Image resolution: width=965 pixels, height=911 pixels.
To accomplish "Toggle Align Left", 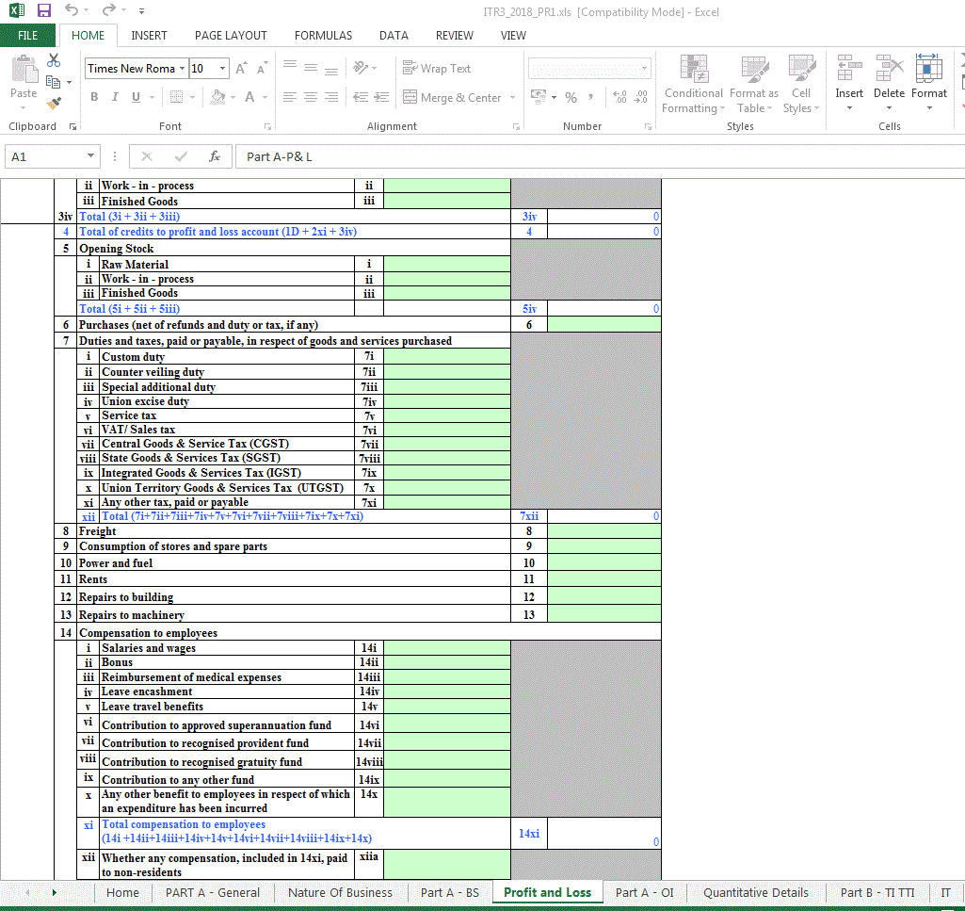I will point(290,97).
